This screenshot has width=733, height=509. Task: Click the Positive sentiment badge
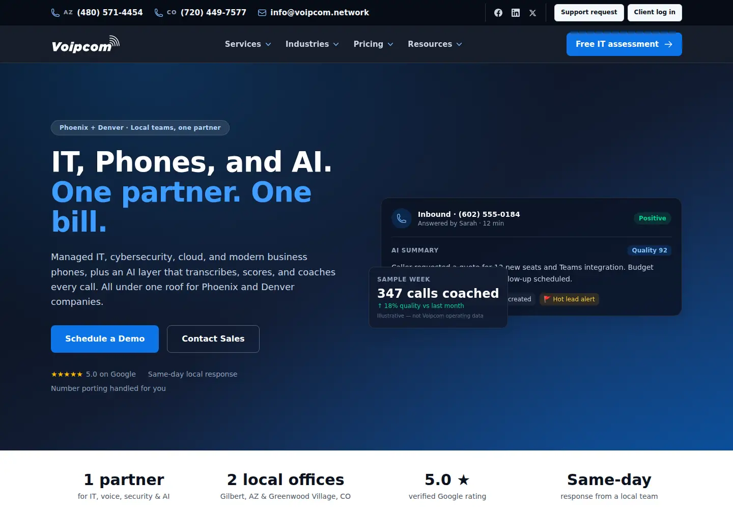pyautogui.click(x=653, y=218)
